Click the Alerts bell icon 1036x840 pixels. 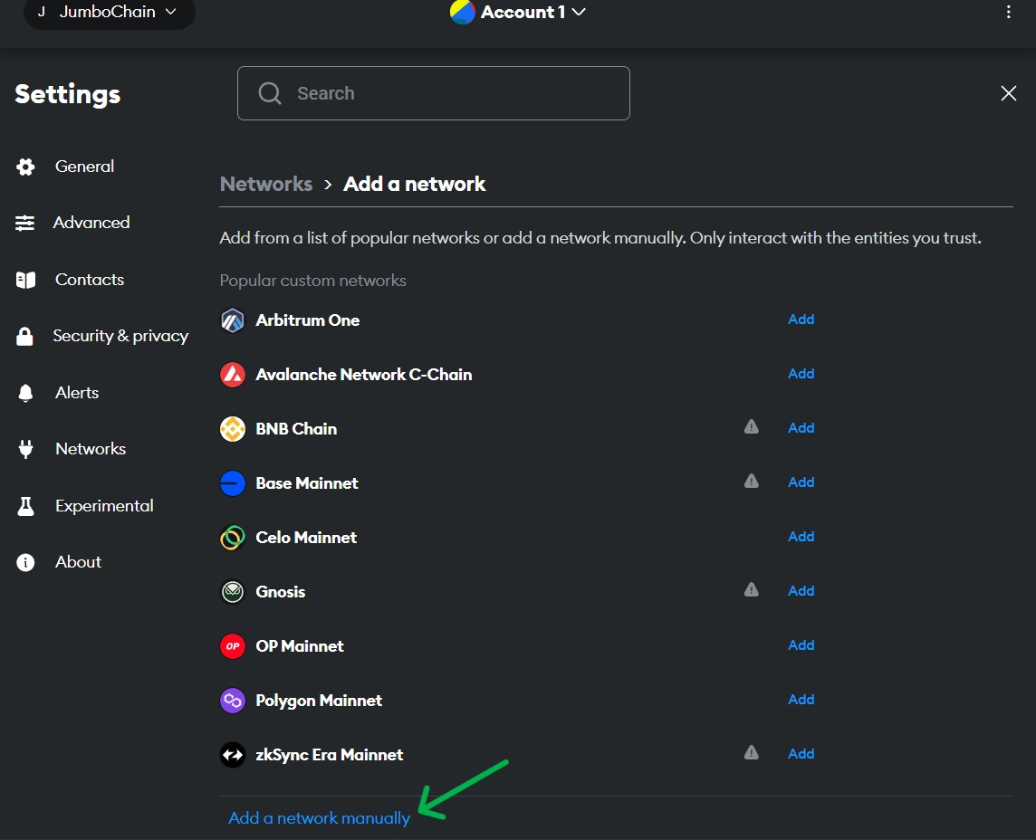tap(25, 393)
